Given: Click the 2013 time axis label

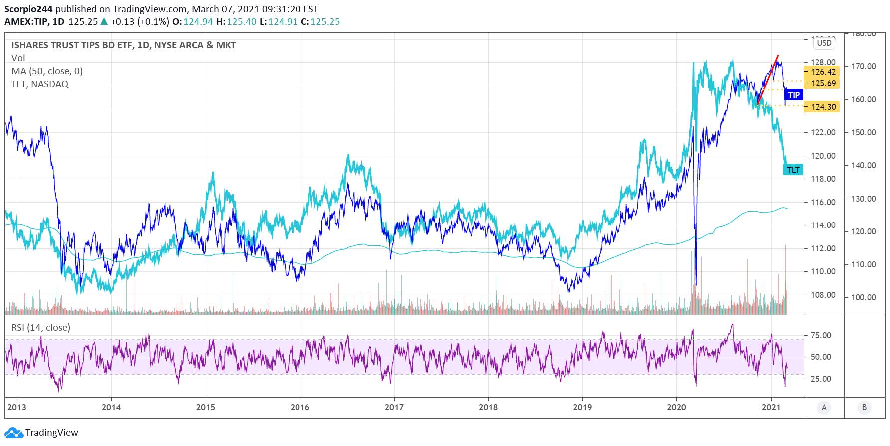Looking at the screenshot, I should pyautogui.click(x=16, y=407).
